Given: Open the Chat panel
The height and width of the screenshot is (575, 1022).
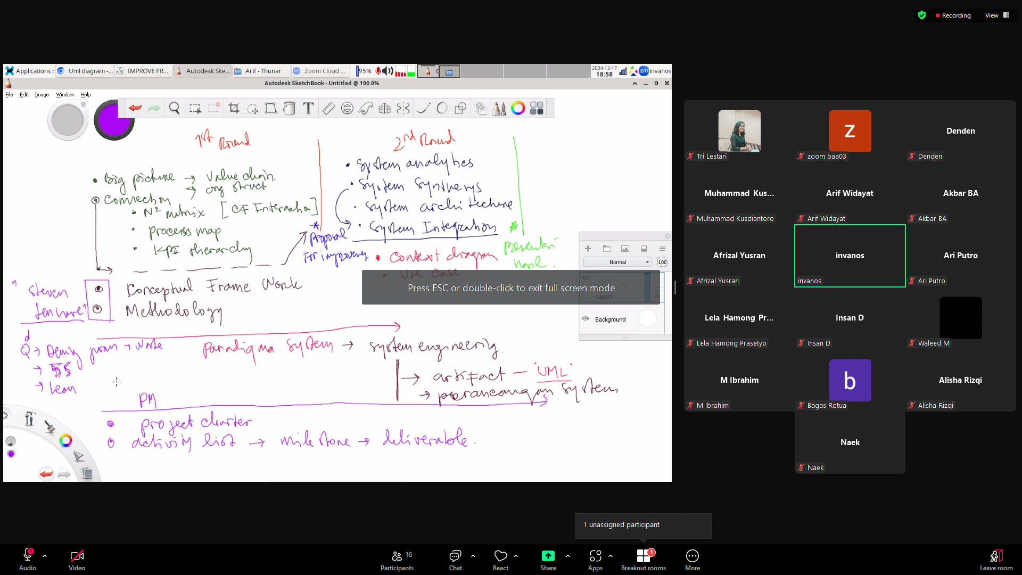Looking at the screenshot, I should (x=456, y=560).
